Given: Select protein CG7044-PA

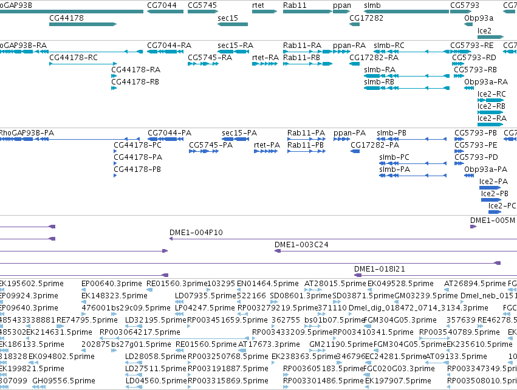Looking at the screenshot, I should (x=165, y=139).
